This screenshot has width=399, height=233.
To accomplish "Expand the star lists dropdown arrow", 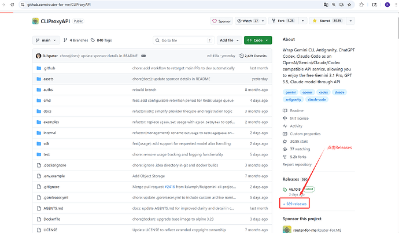I will pos(350,21).
